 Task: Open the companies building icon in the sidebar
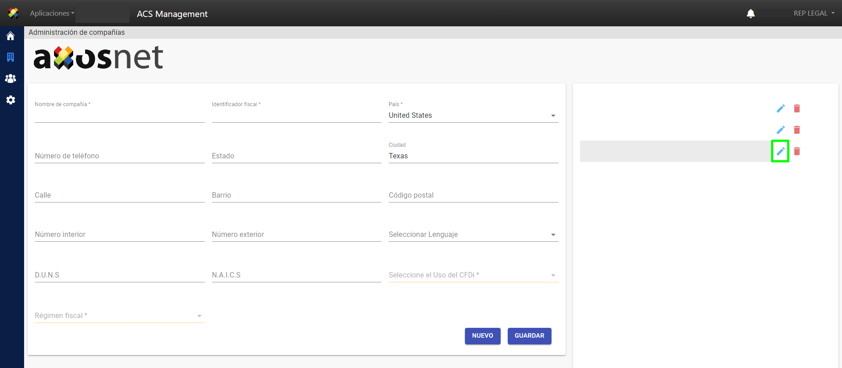coord(11,57)
